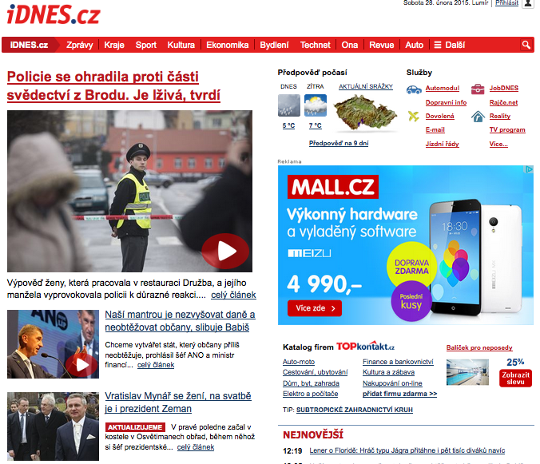Open the Sport navigation tab
540x464 pixels.
click(145, 45)
